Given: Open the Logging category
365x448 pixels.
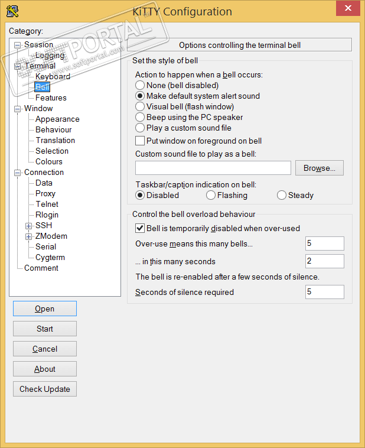Looking at the screenshot, I should point(50,55).
